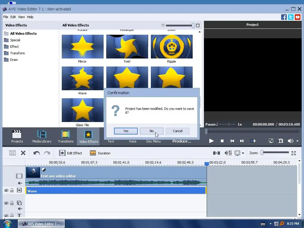Viewport: 304px width, 228px height.
Task: Select All Video Effects folder
Action: (20, 34)
